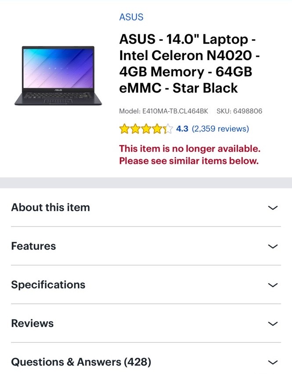Click the ASUS 14.0" Laptop product title
292x374 pixels.
pyautogui.click(x=187, y=64)
